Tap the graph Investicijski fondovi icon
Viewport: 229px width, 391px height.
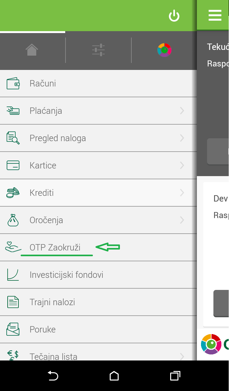13,275
